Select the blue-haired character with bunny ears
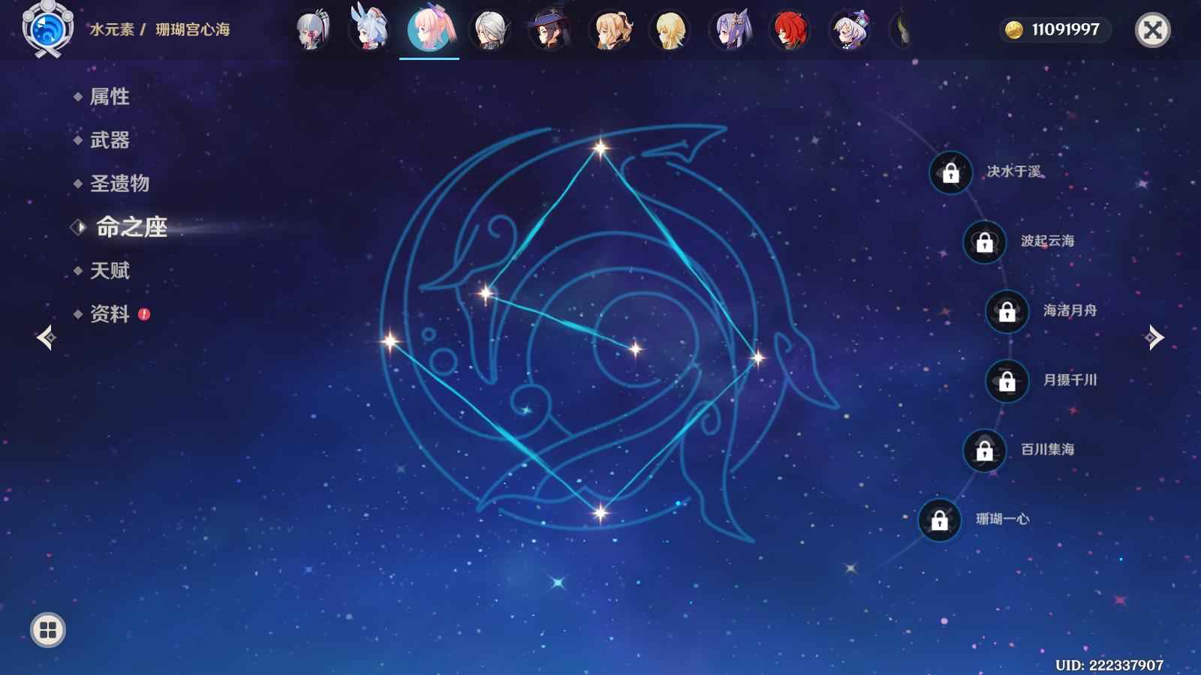 [x=369, y=30]
